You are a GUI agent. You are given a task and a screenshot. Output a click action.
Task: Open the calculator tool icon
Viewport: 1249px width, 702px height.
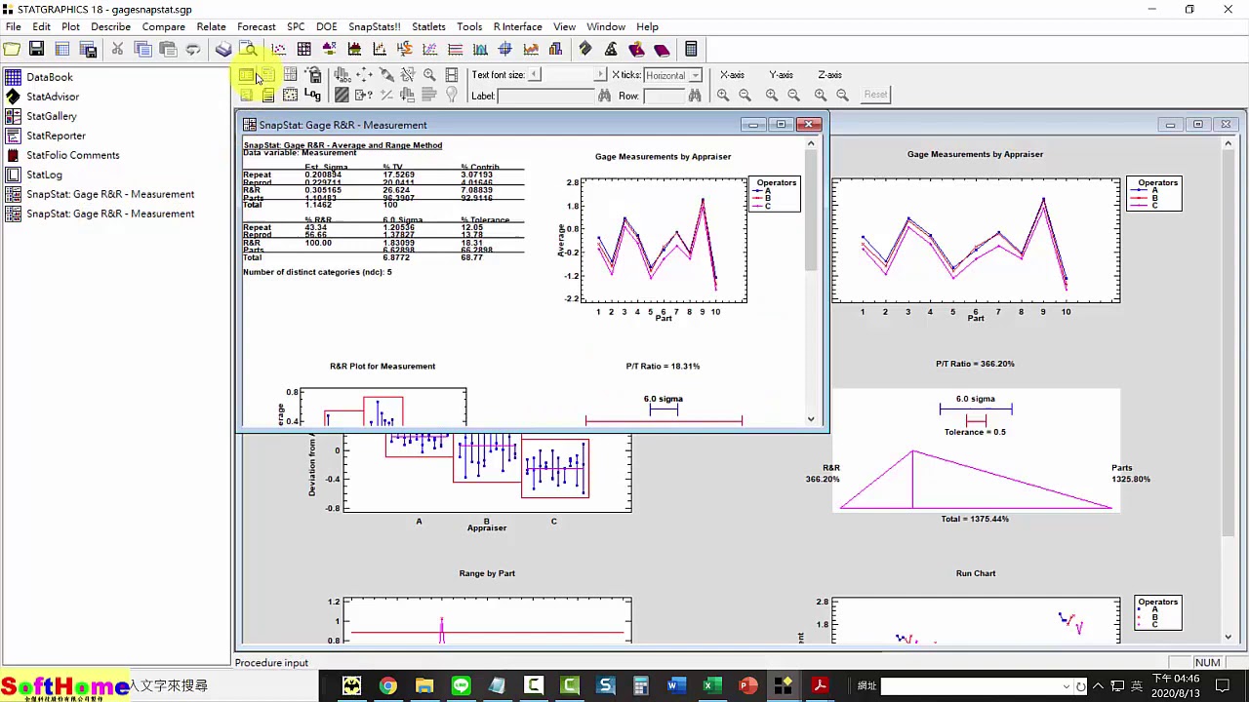coord(691,49)
